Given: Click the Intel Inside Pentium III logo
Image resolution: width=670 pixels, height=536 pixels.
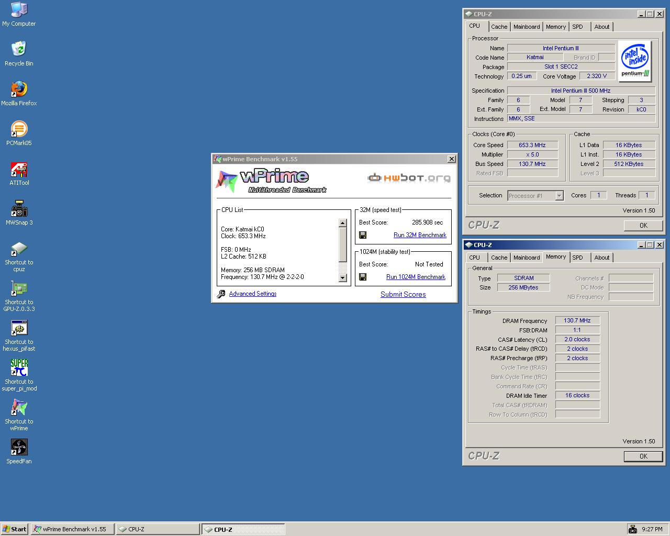Looking at the screenshot, I should click(635, 61).
